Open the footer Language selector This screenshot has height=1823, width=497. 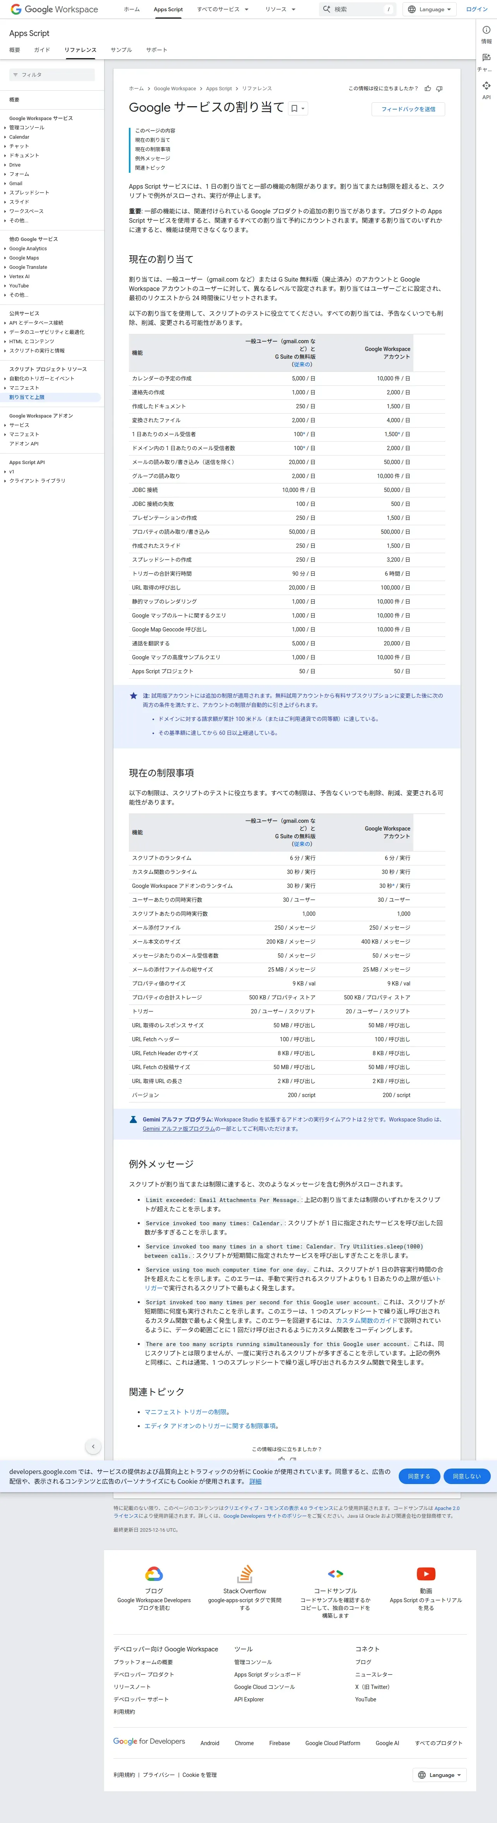click(440, 1775)
